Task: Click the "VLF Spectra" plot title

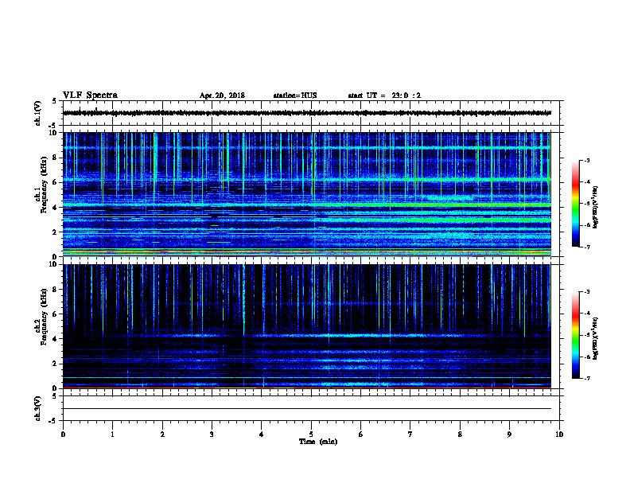Action: [x=90, y=95]
